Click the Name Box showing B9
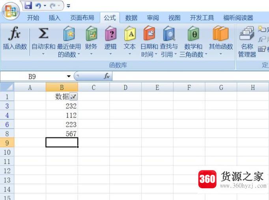 tap(33, 76)
